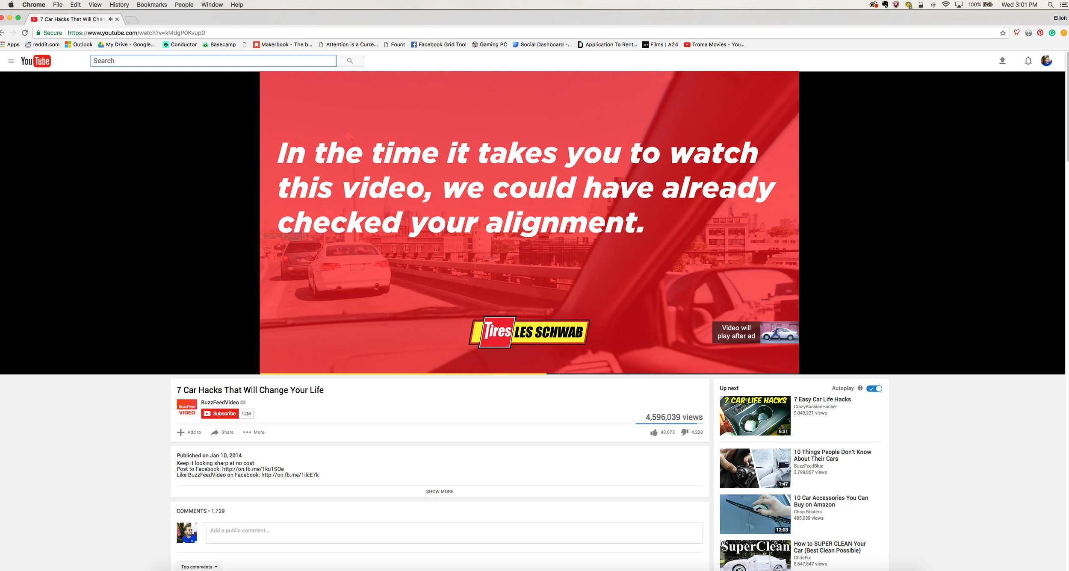Click the Pinterest extension icon
Screen dimensions: 1069x571
pos(1040,33)
